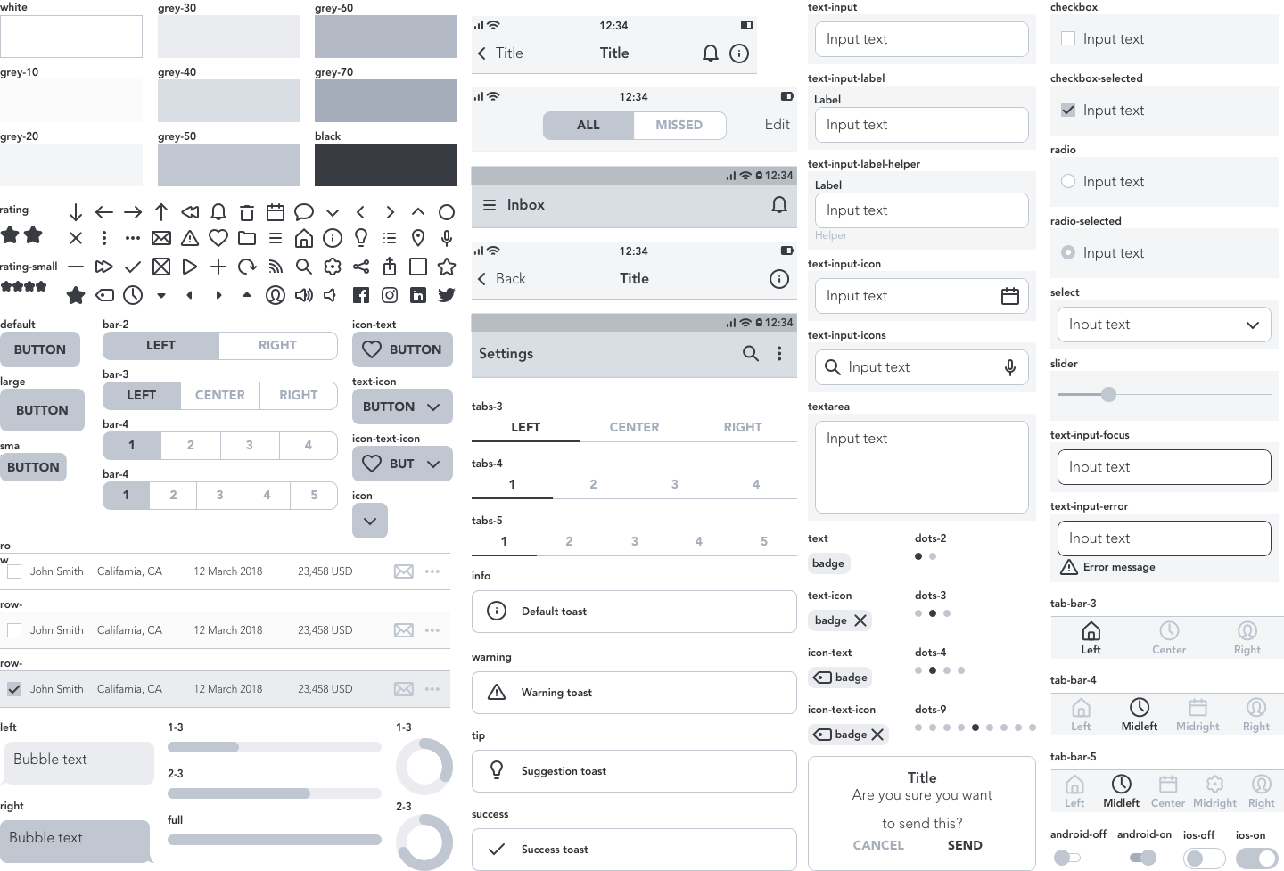Open the Facebook logo icon

361,295
